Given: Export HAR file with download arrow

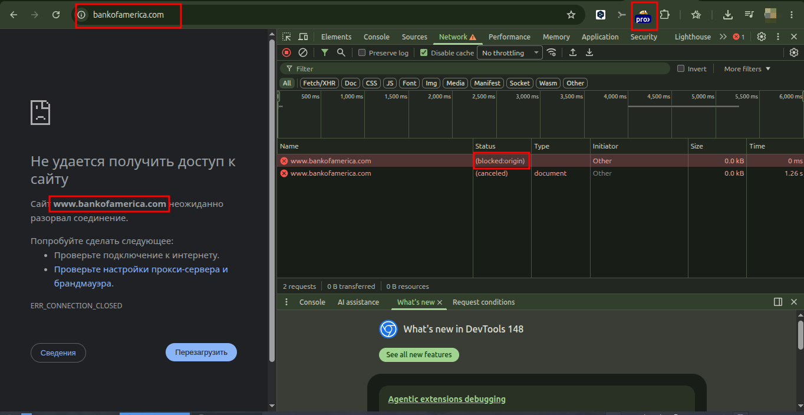Looking at the screenshot, I should coord(589,52).
